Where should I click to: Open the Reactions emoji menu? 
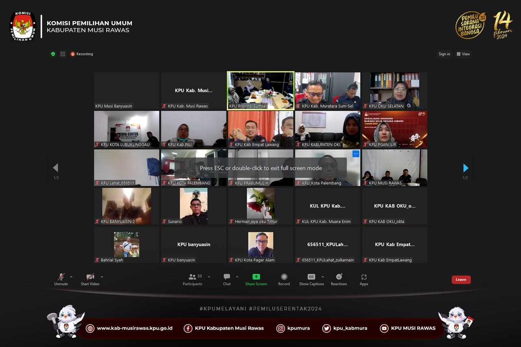click(x=339, y=277)
